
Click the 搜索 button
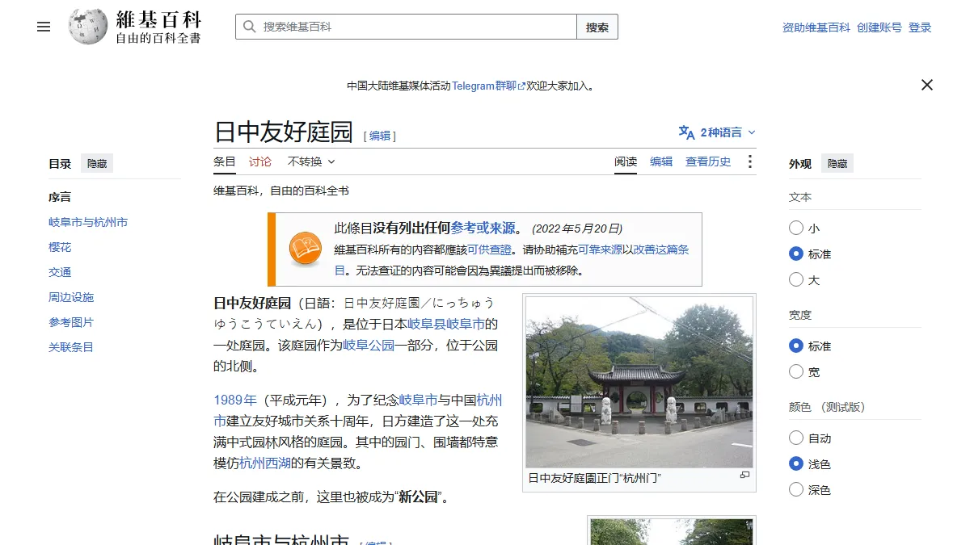(597, 27)
